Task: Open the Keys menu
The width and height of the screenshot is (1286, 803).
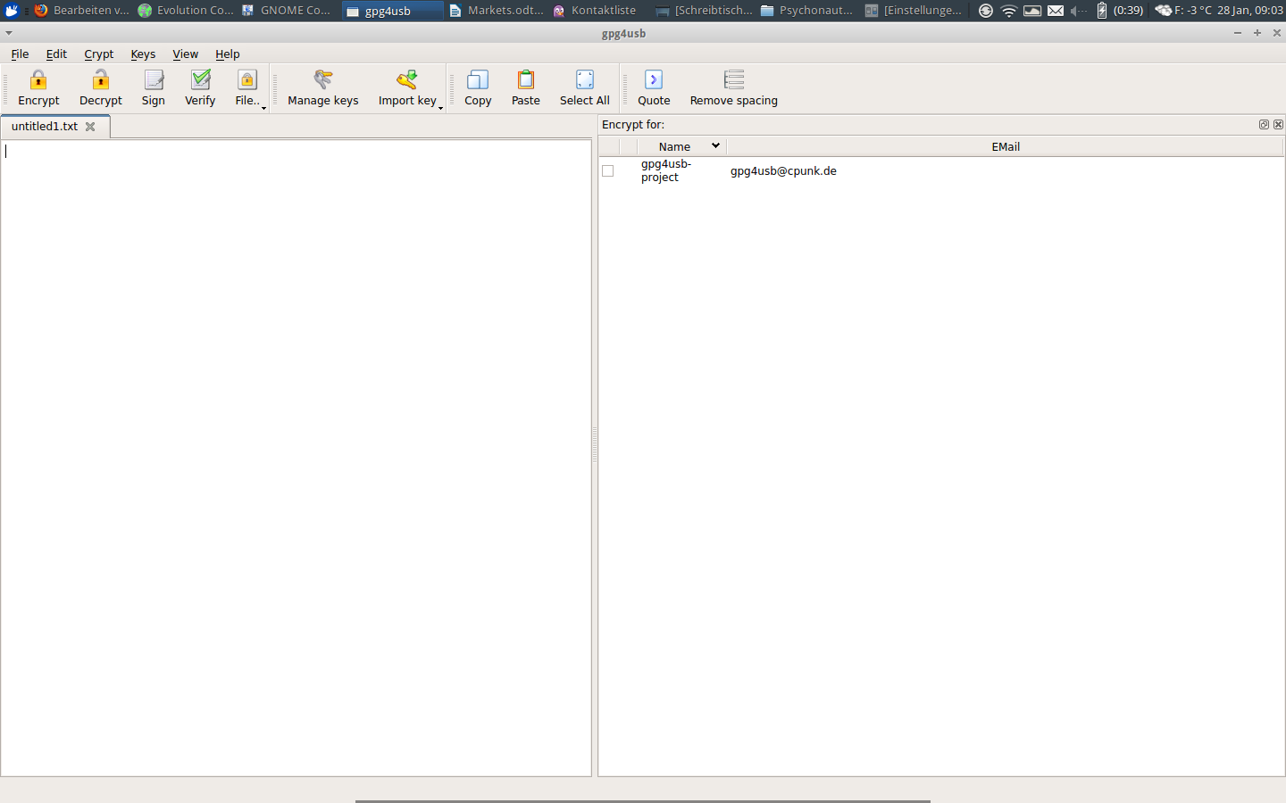Action: coord(143,54)
